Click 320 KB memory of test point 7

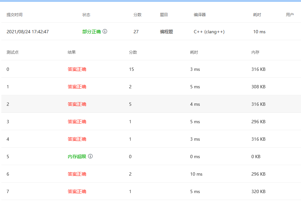coord(258,191)
